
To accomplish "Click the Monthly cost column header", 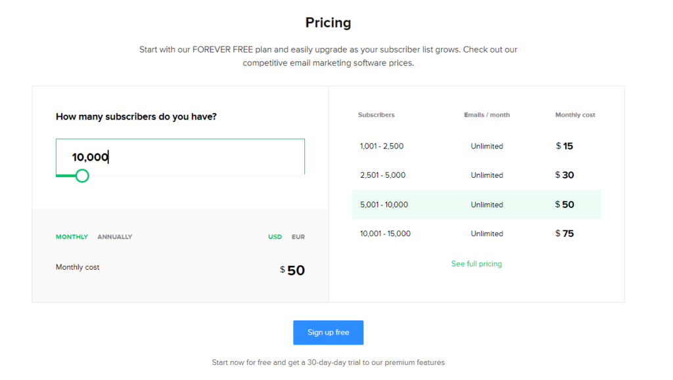I will coord(575,115).
